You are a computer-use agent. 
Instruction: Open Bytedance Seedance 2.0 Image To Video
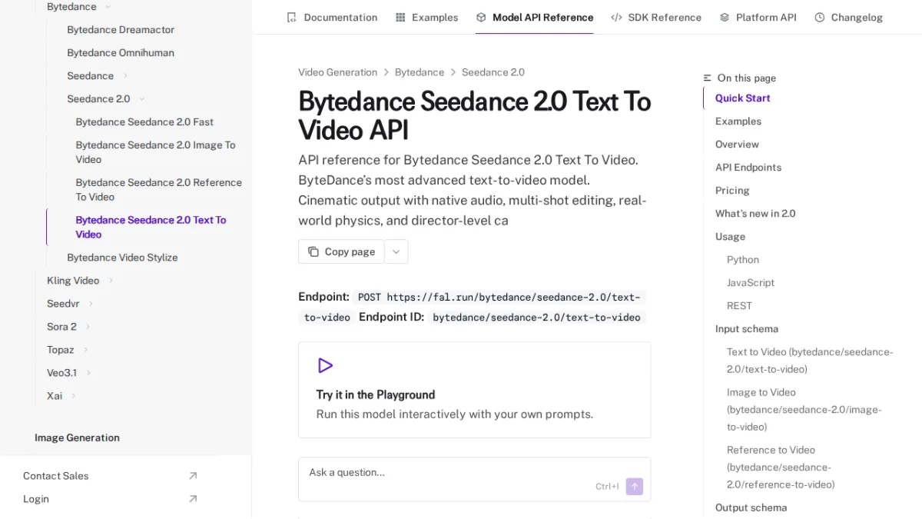point(156,152)
